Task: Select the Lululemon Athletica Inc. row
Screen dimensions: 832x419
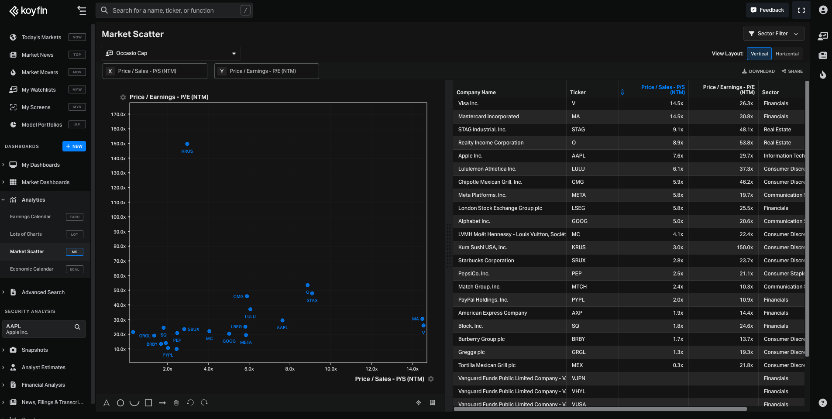Action: click(x=629, y=169)
